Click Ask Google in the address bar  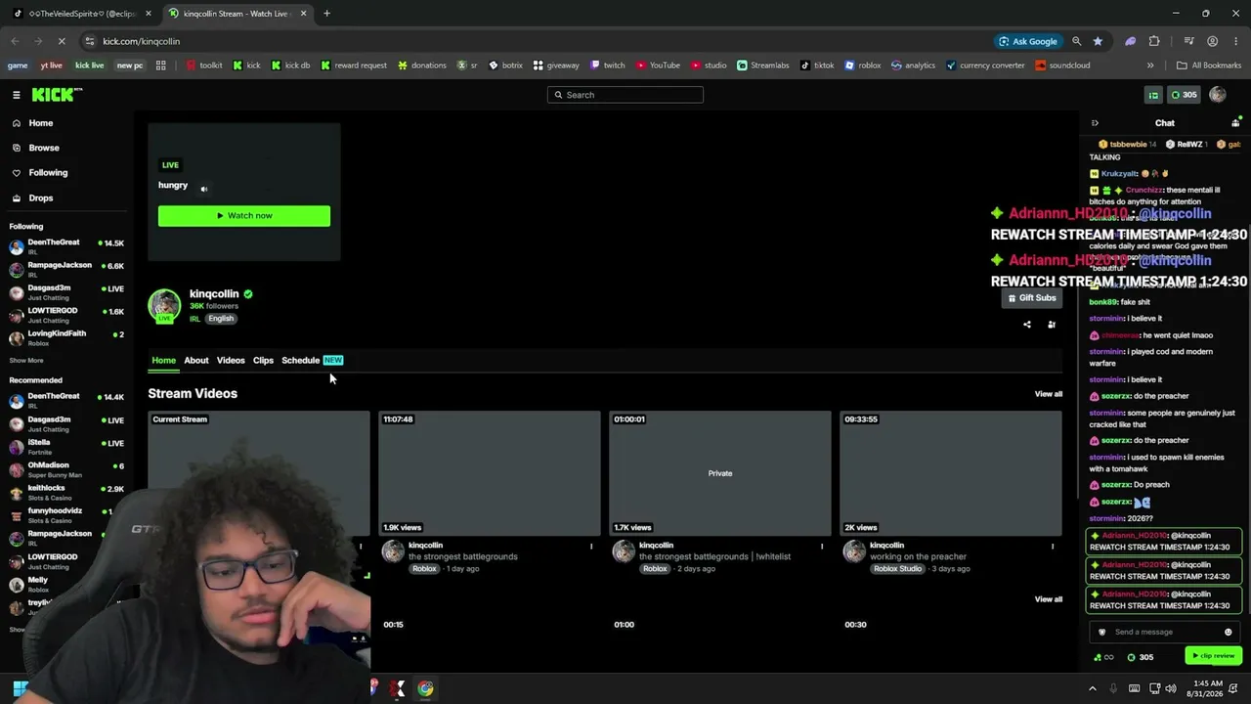click(1028, 41)
